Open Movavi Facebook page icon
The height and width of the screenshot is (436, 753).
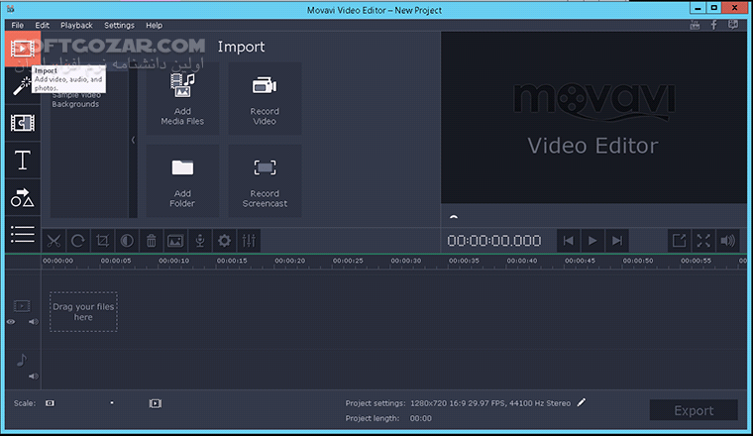tap(714, 25)
